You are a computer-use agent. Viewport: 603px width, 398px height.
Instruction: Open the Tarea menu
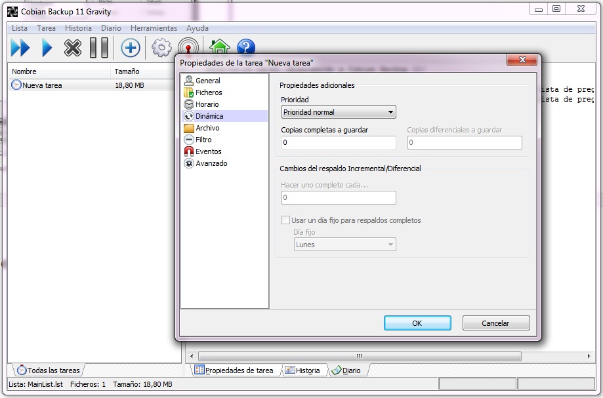click(x=46, y=28)
